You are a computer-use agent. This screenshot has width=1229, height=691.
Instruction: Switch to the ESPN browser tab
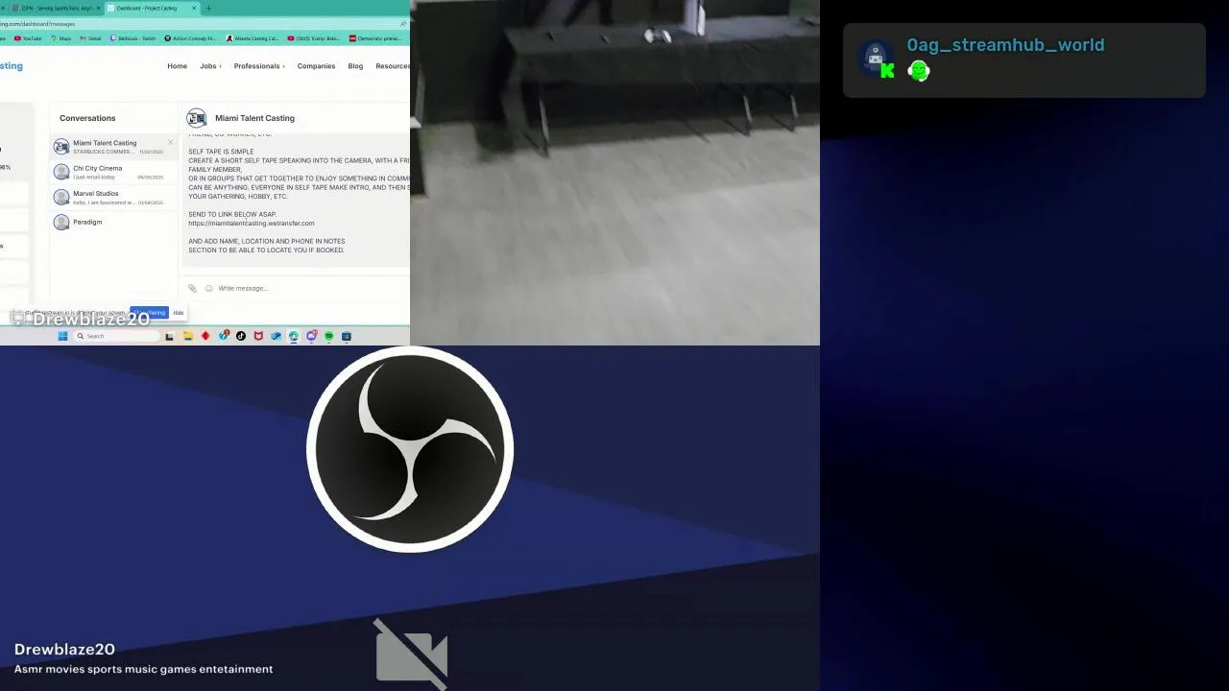[54, 8]
